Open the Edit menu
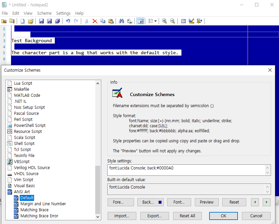 (x=16, y=13)
